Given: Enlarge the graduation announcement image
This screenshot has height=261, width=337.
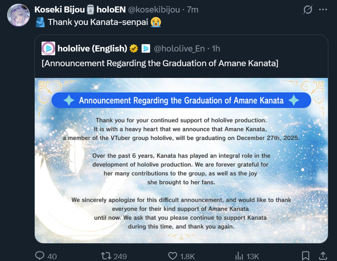Looking at the screenshot, I should coord(181,160).
